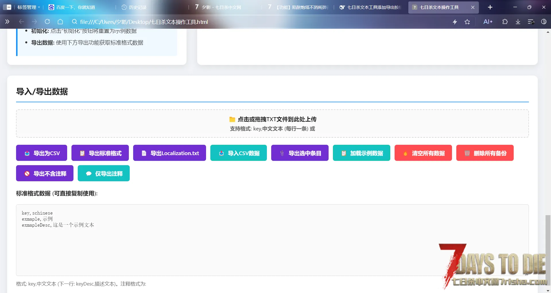This screenshot has height=293, width=551.
Task: Click the lightning speed-mode icon
Action: point(455,22)
